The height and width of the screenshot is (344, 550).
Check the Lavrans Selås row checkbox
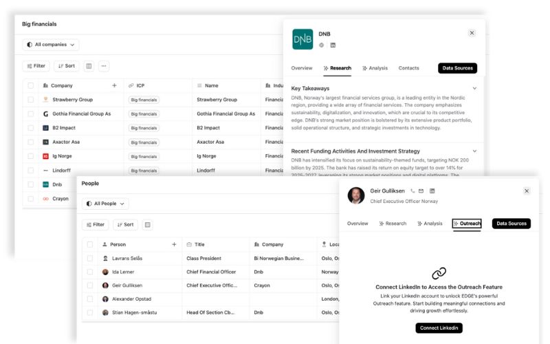pyautogui.click(x=90, y=259)
